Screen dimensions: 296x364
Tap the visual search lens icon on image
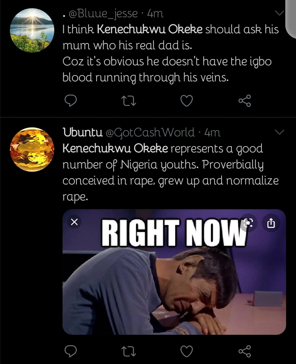pyautogui.click(x=247, y=223)
